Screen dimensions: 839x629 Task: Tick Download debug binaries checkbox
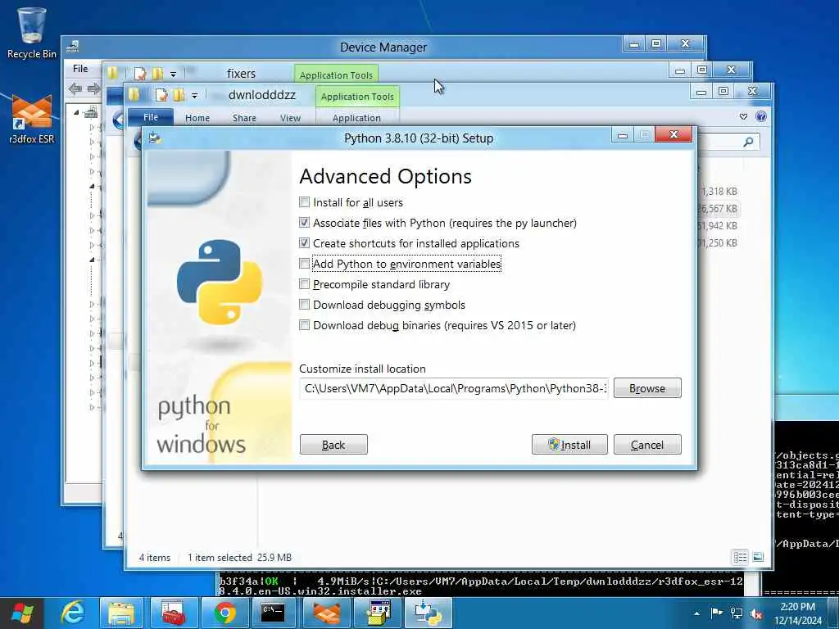coord(305,324)
